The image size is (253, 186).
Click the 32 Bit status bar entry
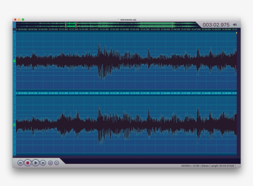pyautogui.click(x=196, y=166)
